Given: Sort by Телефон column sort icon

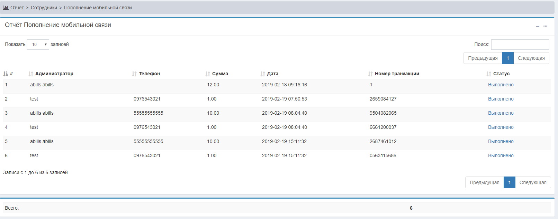Looking at the screenshot, I should pyautogui.click(x=134, y=74).
